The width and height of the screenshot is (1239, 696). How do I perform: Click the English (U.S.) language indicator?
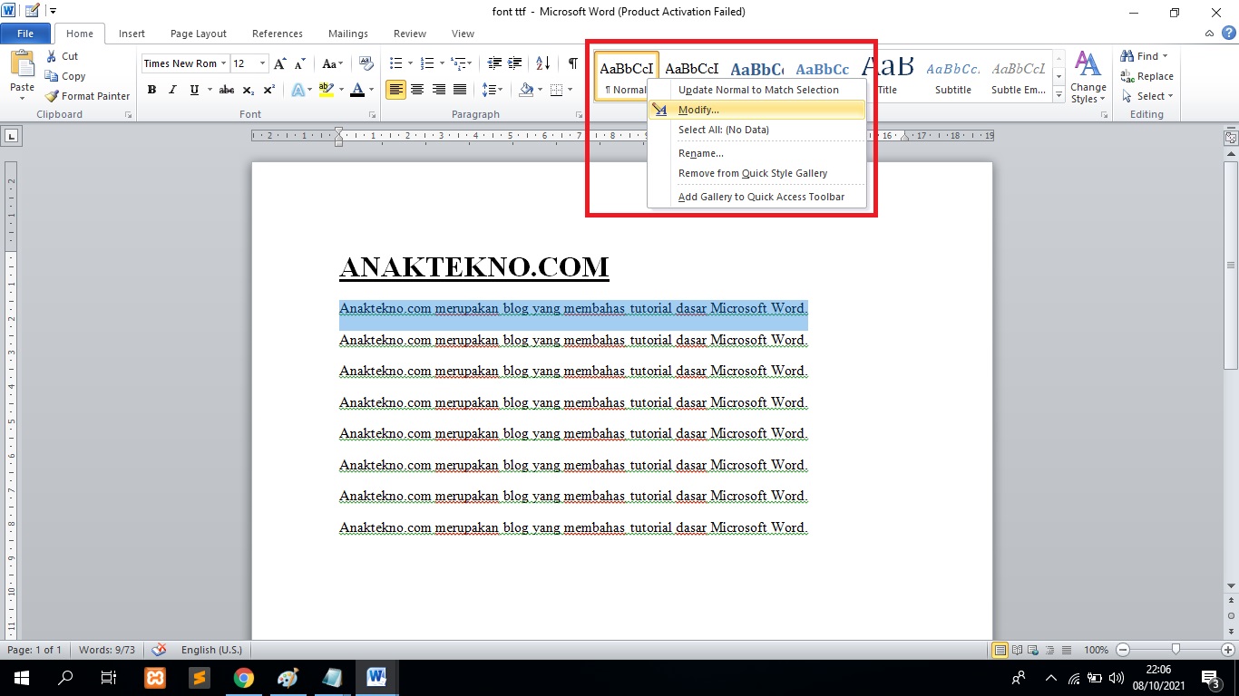211,650
